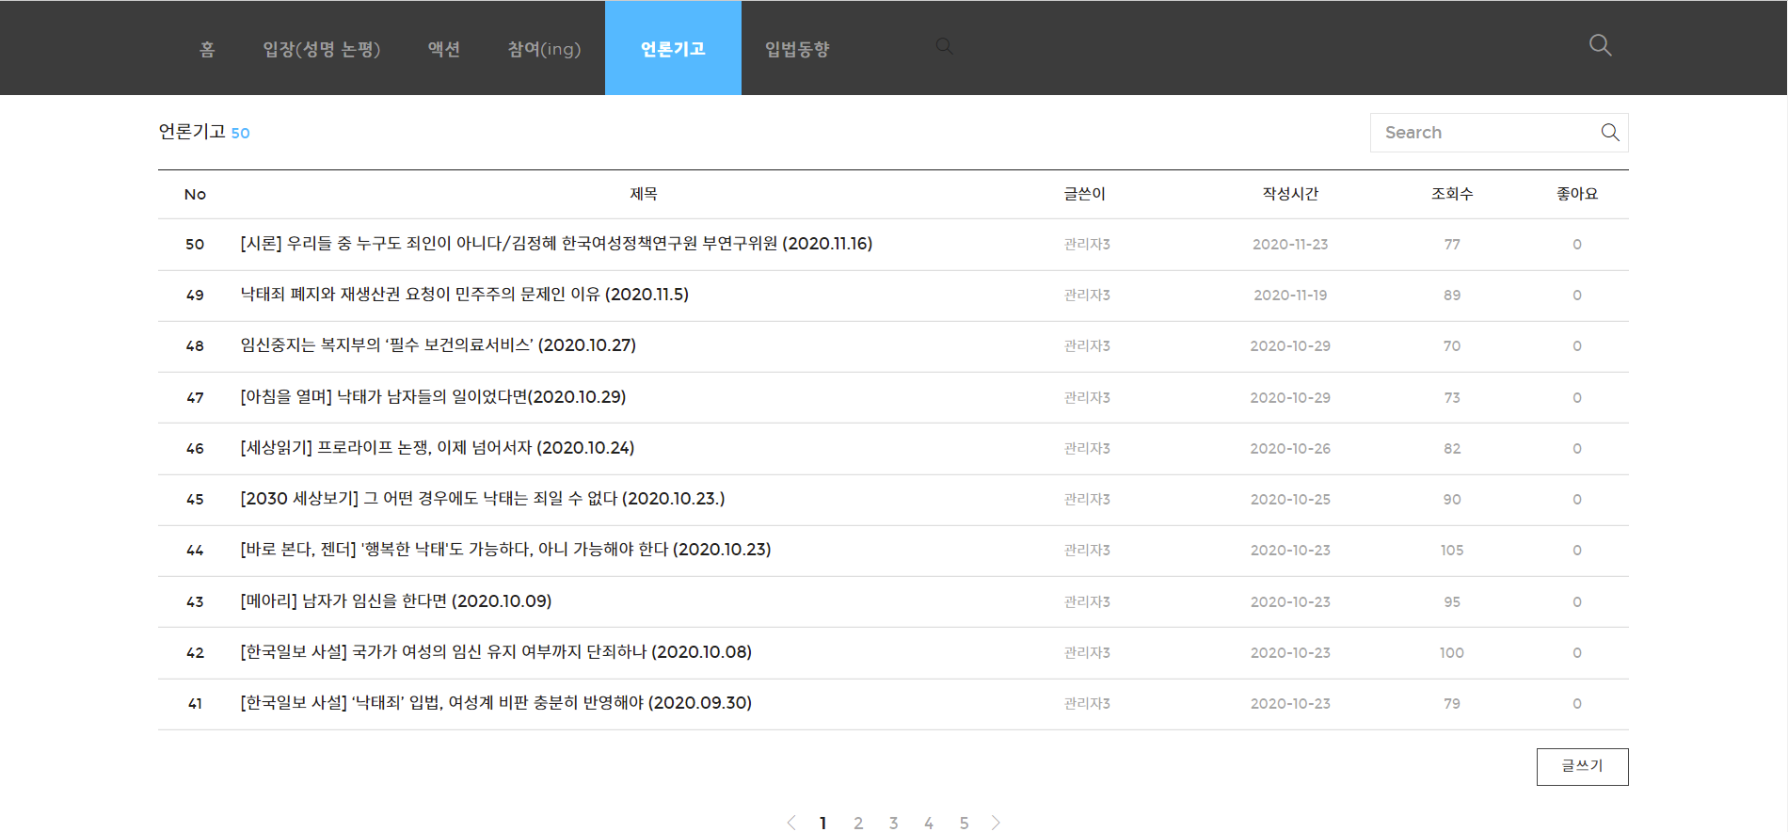
Task: Click the faint search icon beside 입법동향
Action: 944,46
